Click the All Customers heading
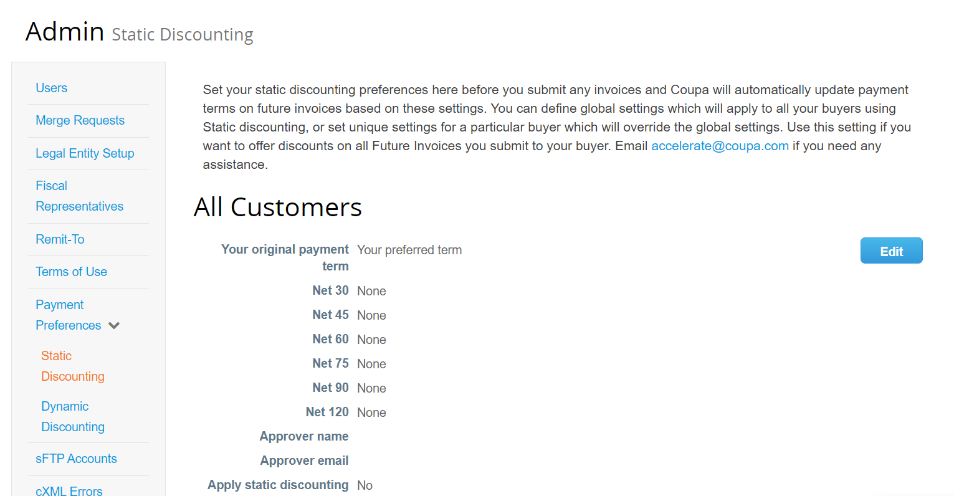The height and width of the screenshot is (496, 954). pos(278,207)
